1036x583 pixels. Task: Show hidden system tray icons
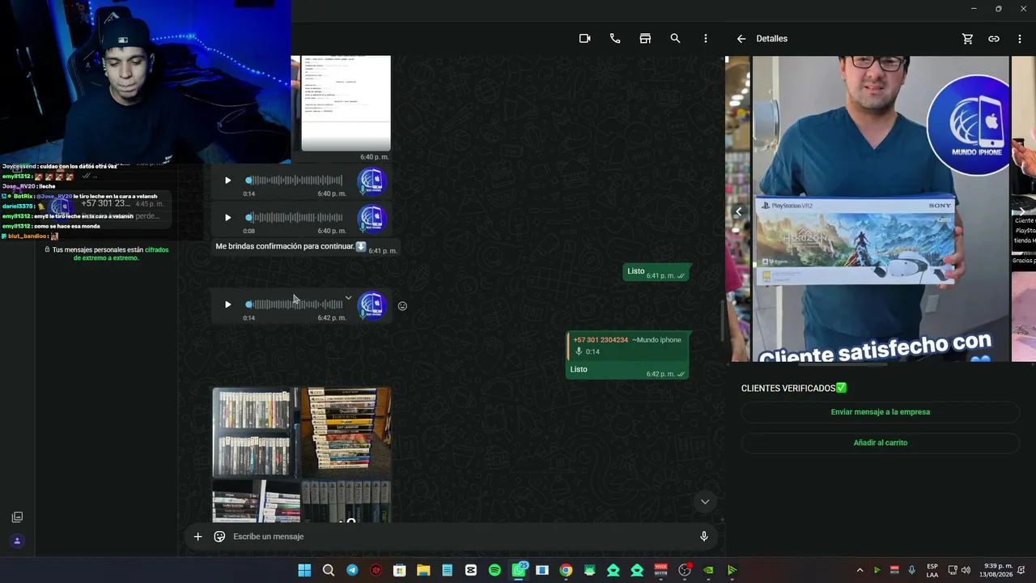pyautogui.click(x=860, y=571)
